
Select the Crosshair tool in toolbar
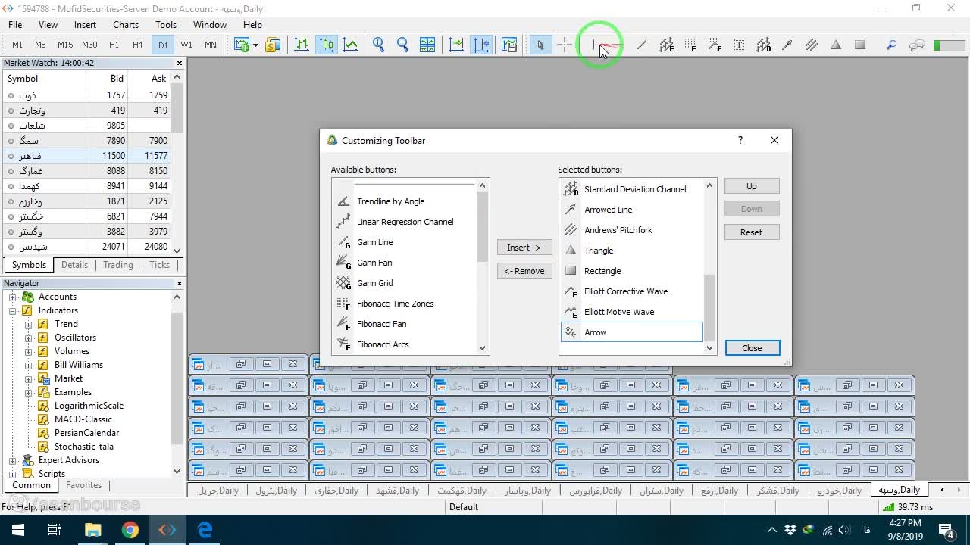[565, 45]
